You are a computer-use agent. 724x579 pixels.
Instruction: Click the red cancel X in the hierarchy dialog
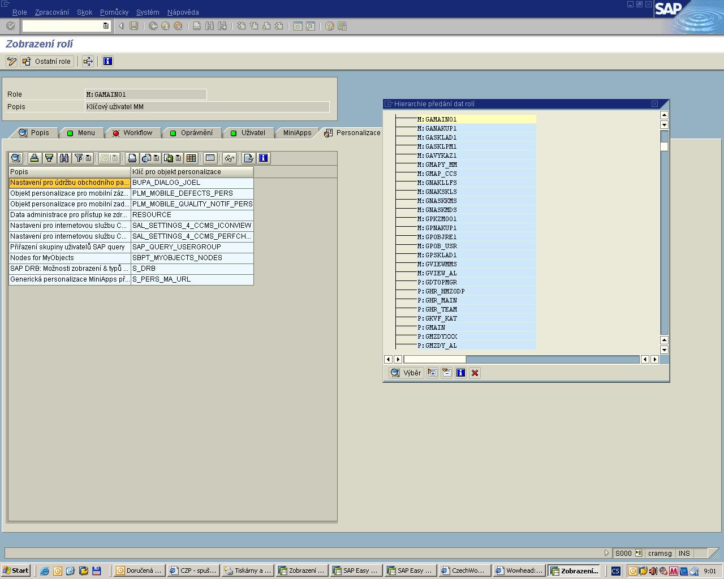[x=475, y=373]
